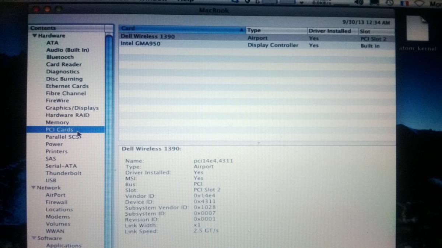Screen dimensions: 442x248
Task: Open the Wi-Fi status menu icon
Action: click(x=420, y=3)
